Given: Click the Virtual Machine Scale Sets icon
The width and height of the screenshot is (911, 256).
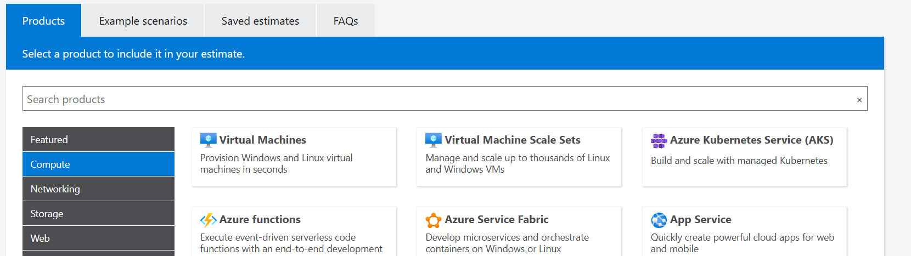Looking at the screenshot, I should (433, 140).
